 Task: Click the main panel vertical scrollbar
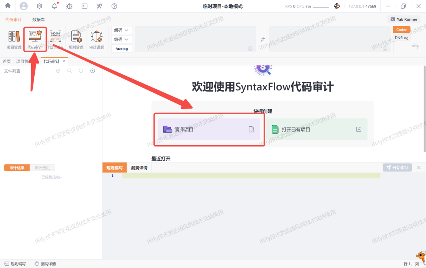coord(424,109)
